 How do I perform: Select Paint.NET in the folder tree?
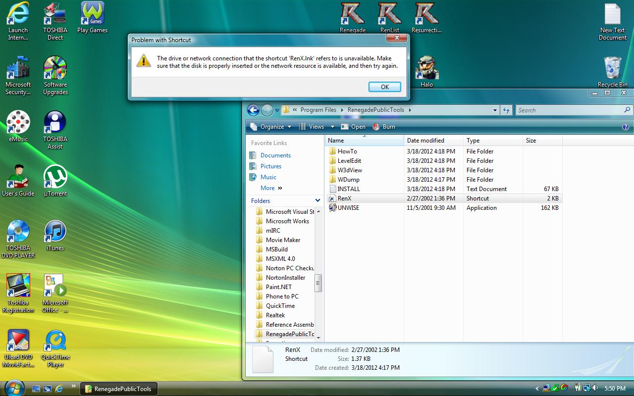[278, 287]
